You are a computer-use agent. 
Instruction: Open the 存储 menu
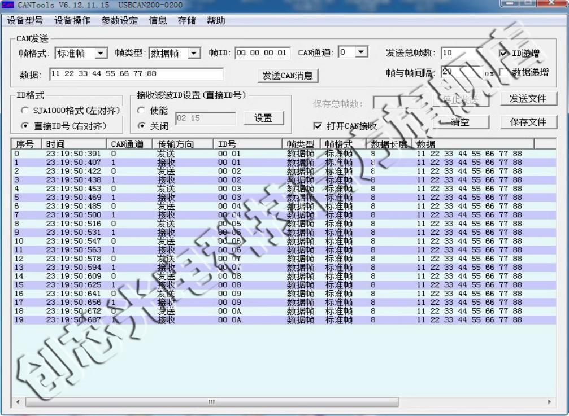(x=186, y=21)
